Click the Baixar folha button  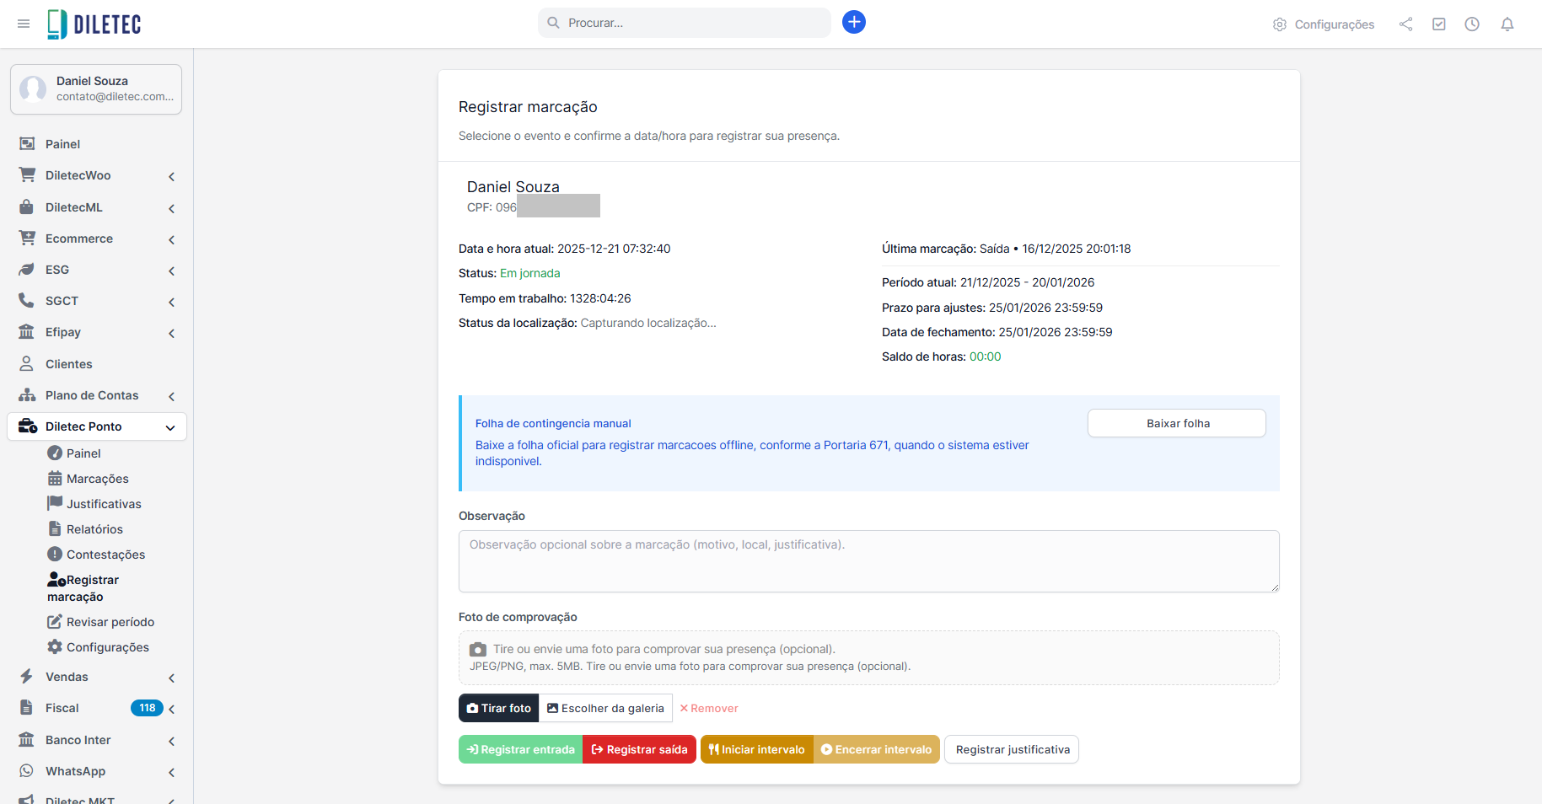pyautogui.click(x=1176, y=423)
